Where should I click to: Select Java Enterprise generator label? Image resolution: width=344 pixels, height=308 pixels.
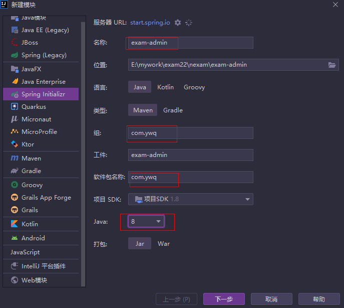(x=44, y=82)
